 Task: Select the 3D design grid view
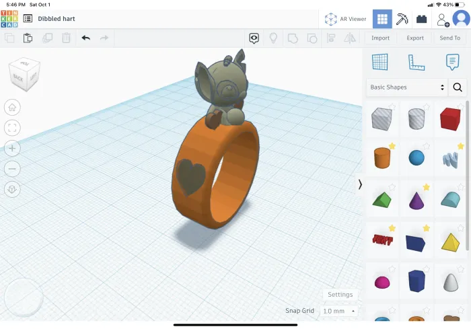(382, 19)
